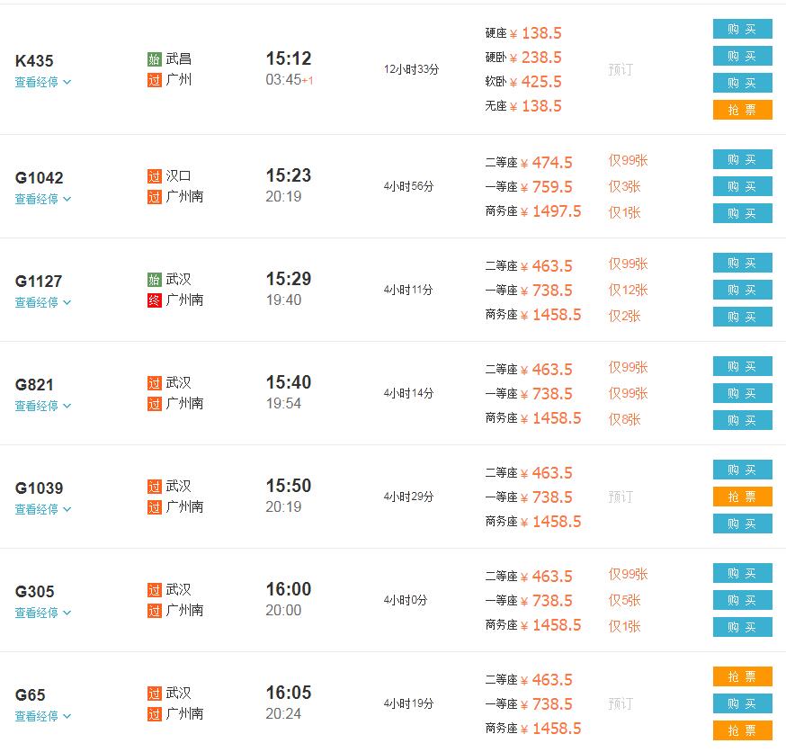Buy G1042 二等座 ticket at ¥474.5
Screen dimensions: 786x752
click(x=743, y=159)
